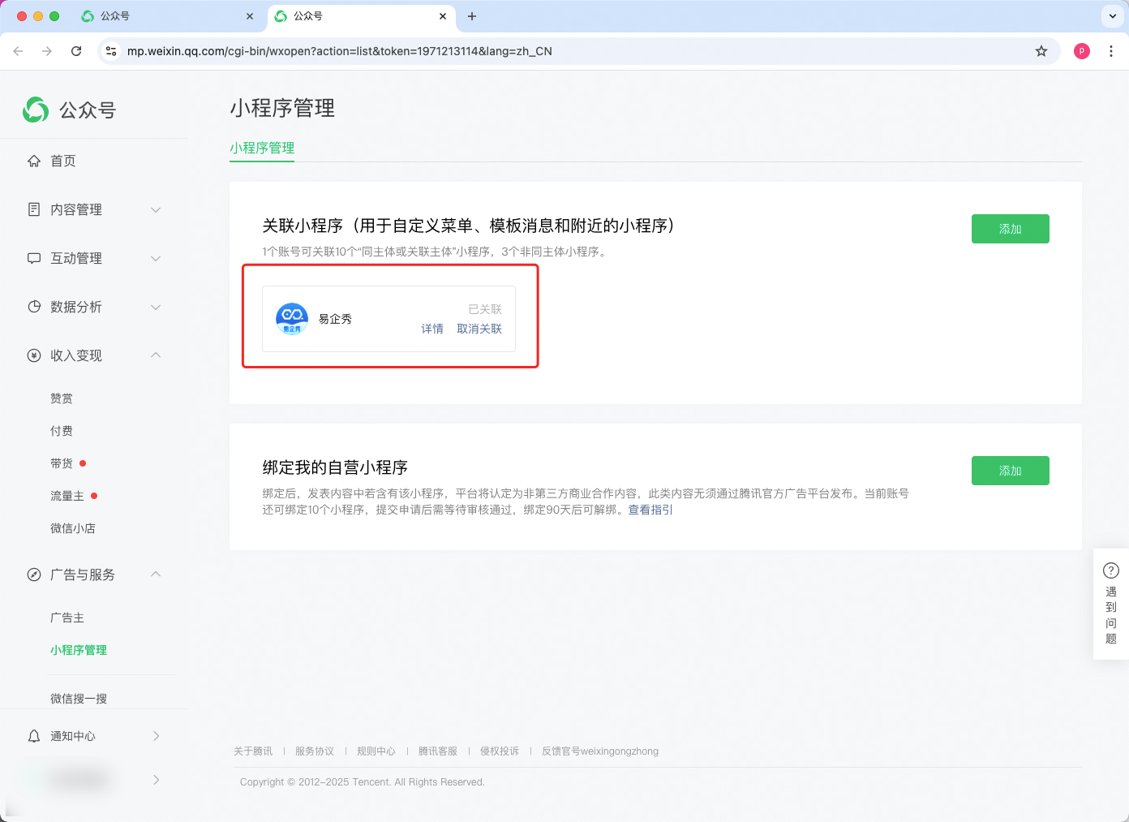Reload the page using the refresh icon
The image size is (1129, 822).
pyautogui.click(x=76, y=51)
